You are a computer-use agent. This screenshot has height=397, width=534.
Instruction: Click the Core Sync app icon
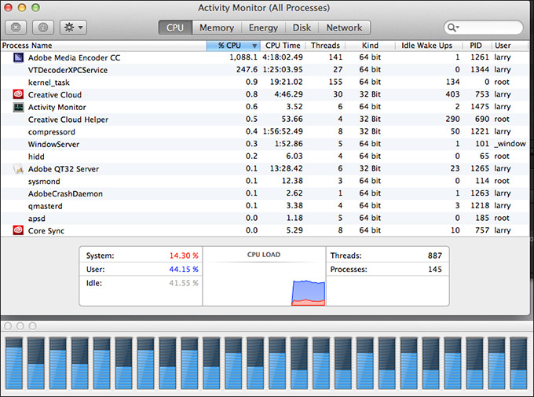click(18, 230)
